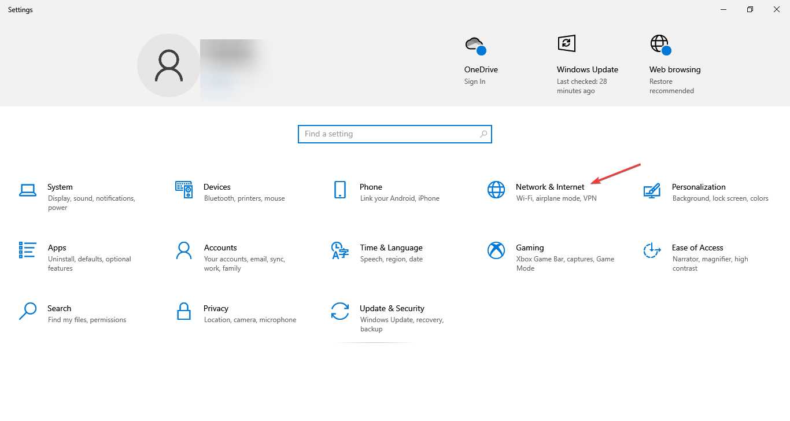Open the Phone category title
Screen dimensions: 790x421
coord(371,187)
